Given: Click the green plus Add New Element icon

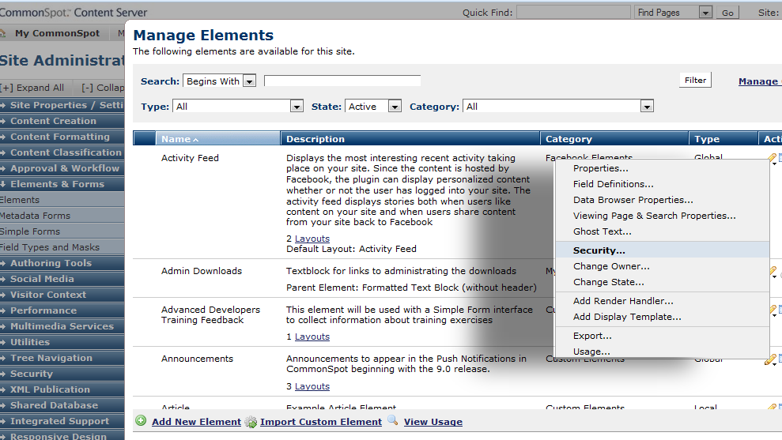Looking at the screenshot, I should [x=141, y=421].
